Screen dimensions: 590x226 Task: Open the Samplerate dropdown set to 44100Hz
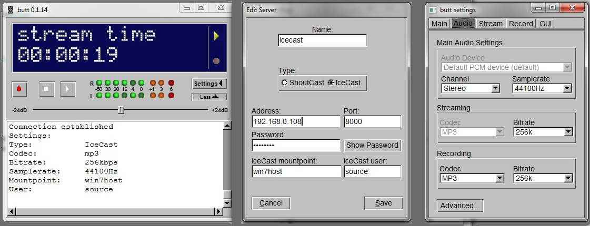(x=542, y=88)
